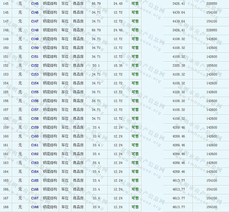Select the C165 parking link

(x=35, y=181)
